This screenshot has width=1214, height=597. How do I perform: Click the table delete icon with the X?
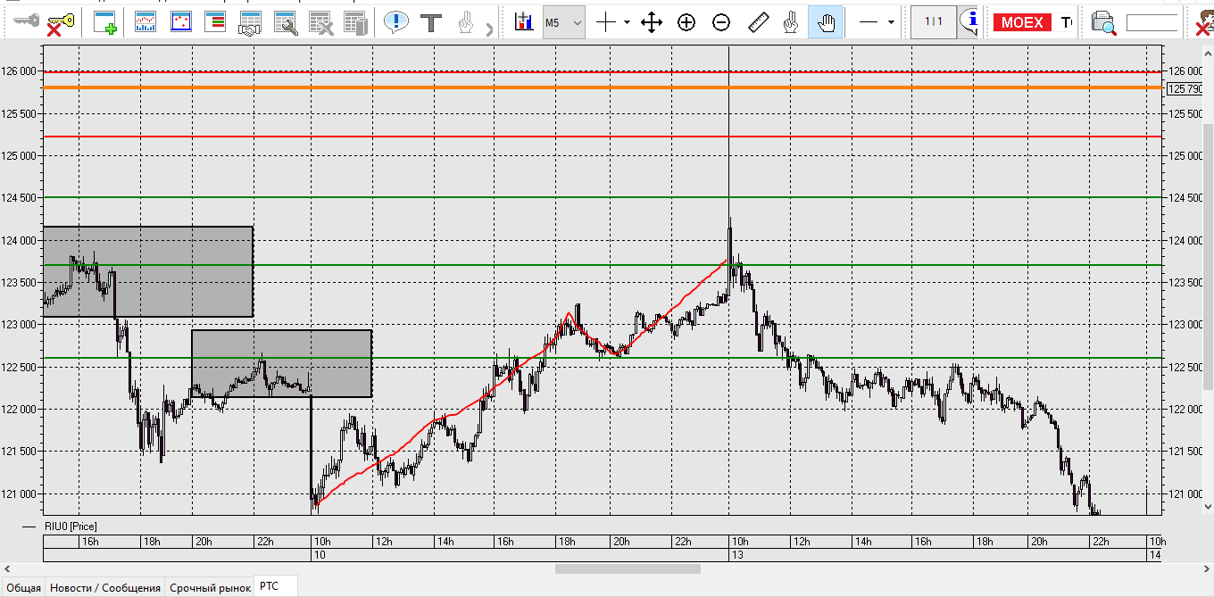[x=320, y=22]
